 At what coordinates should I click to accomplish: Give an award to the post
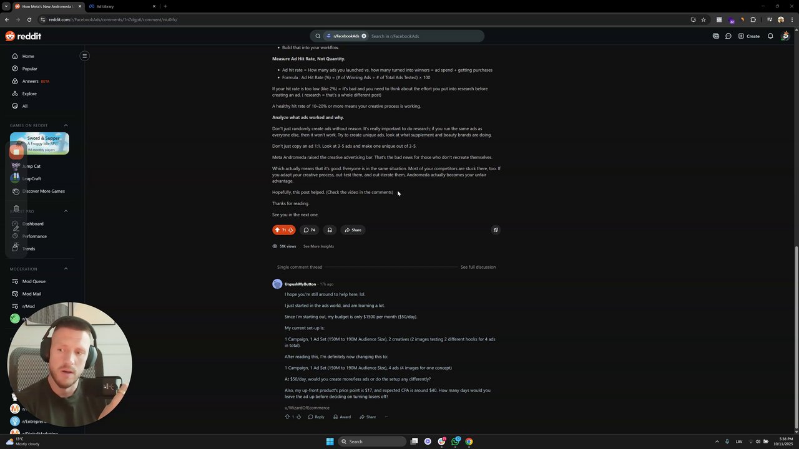tap(330, 230)
